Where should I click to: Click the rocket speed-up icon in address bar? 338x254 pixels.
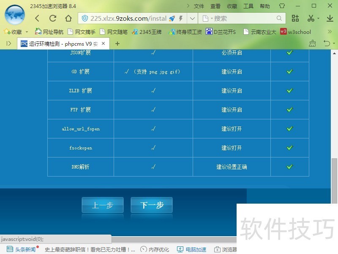172,19
